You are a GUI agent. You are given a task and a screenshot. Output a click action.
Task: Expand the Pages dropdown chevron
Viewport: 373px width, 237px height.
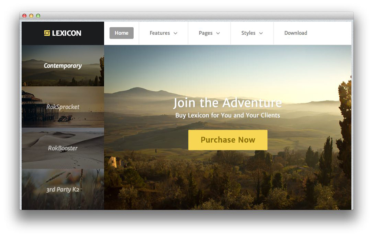218,33
